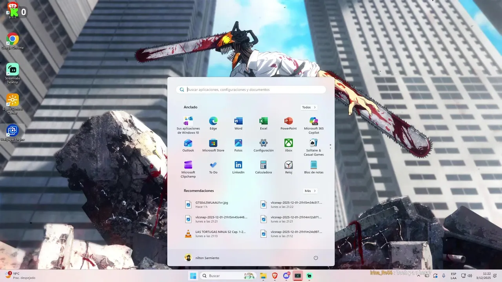The width and height of the screenshot is (502, 282).
Task: Launch the Xbox app
Action: click(288, 145)
